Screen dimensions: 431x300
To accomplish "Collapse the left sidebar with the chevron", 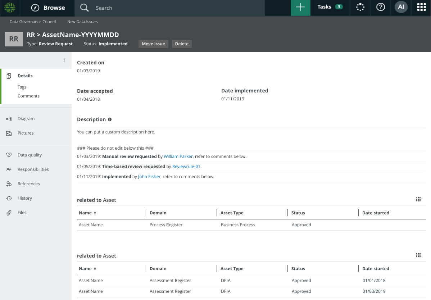I will click(64, 60).
